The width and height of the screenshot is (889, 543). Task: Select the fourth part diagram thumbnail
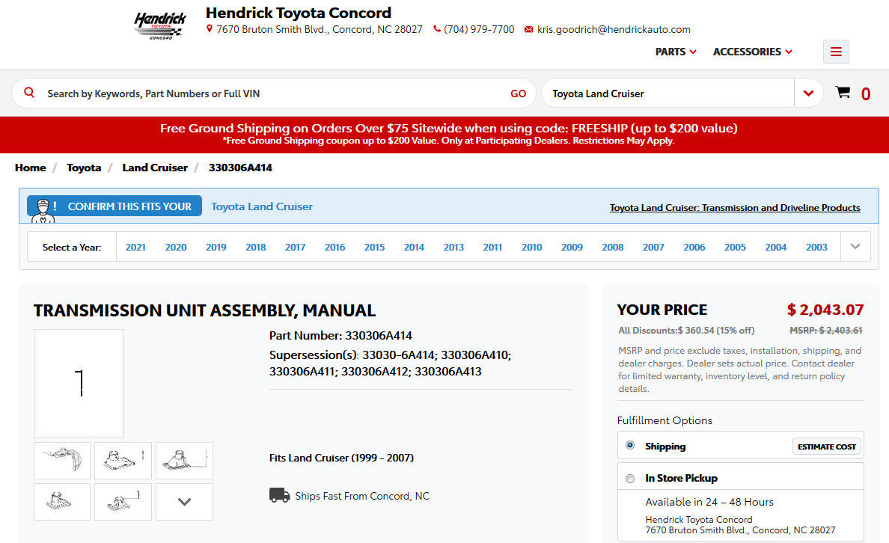tap(62, 502)
